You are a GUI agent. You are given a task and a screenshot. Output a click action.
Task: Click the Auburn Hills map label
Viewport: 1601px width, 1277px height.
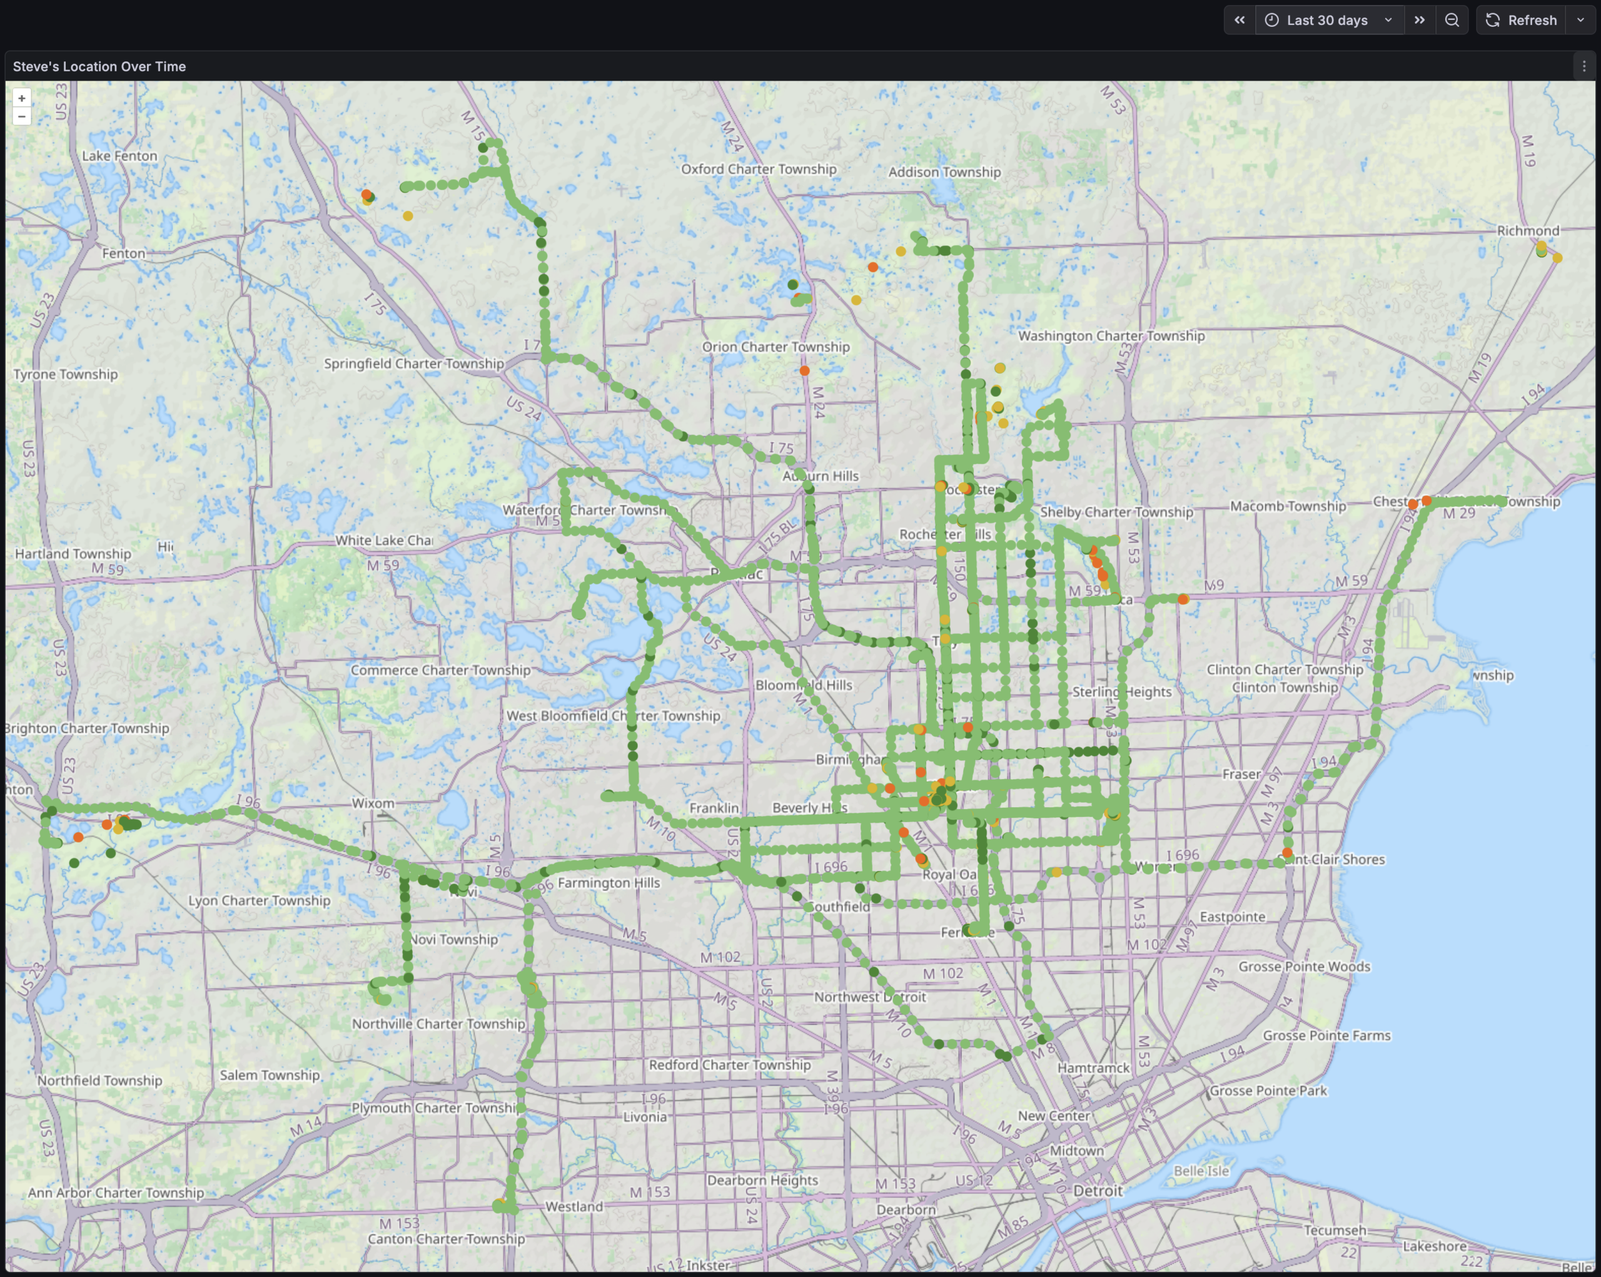point(820,476)
